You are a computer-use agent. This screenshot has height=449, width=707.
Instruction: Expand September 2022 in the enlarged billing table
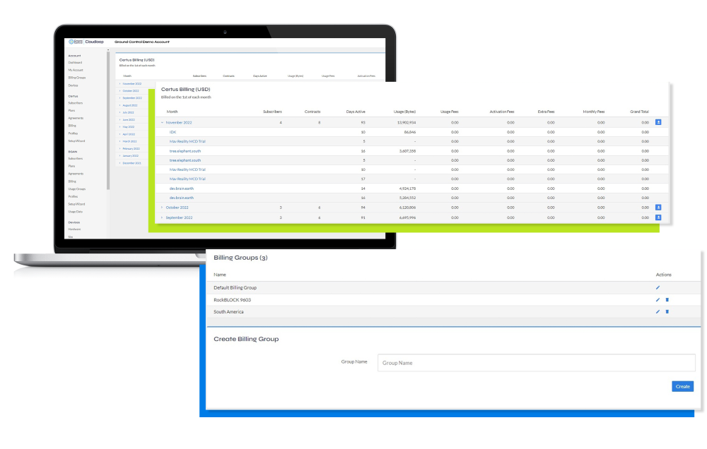click(x=163, y=217)
